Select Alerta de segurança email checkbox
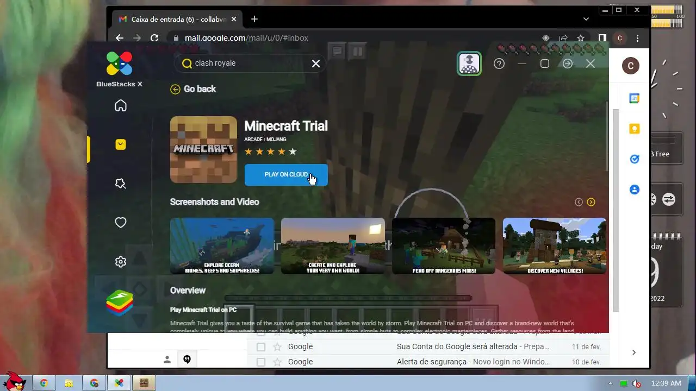This screenshot has height=391, width=696. [261, 362]
